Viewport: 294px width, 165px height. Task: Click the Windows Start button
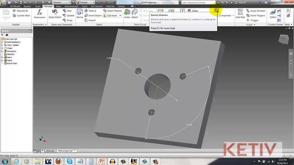[x=5, y=161]
